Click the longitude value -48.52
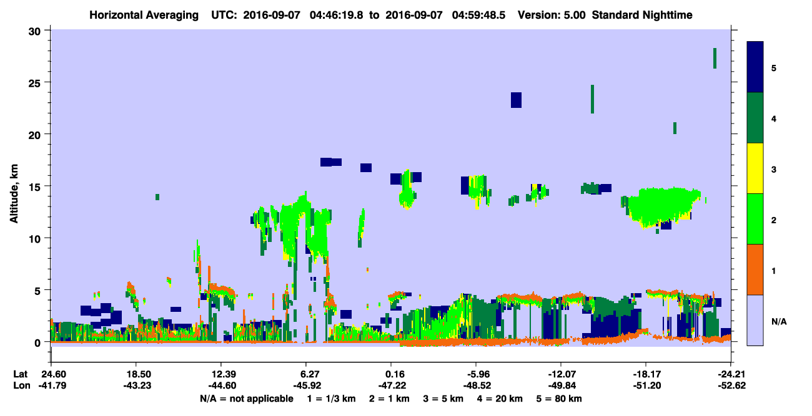 (x=476, y=385)
